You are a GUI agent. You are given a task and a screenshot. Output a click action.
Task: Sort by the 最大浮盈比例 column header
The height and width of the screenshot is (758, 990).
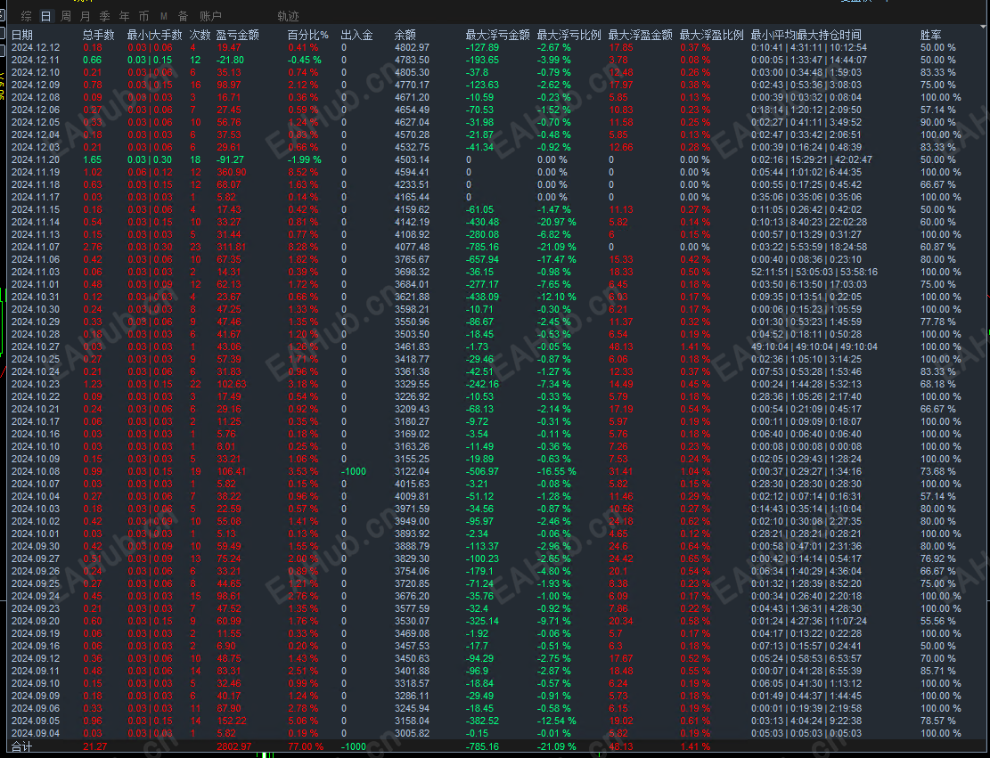coord(712,35)
